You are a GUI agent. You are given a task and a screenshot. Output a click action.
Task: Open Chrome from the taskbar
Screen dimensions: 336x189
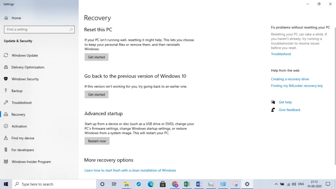(x=175, y=184)
